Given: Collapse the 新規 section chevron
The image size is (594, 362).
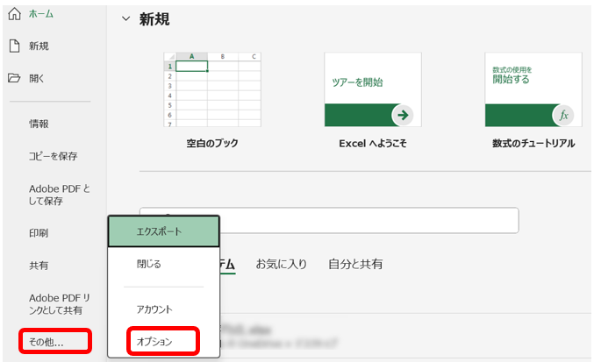Looking at the screenshot, I should pos(125,18).
